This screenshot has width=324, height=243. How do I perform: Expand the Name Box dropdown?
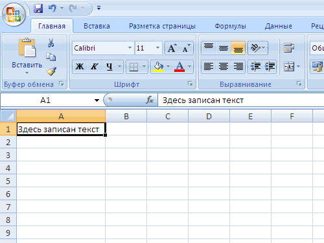[x=97, y=100]
